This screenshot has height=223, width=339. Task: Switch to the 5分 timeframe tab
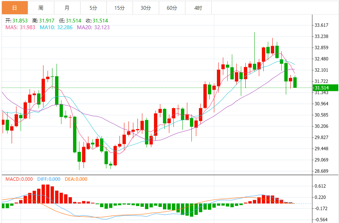[x=93, y=8]
